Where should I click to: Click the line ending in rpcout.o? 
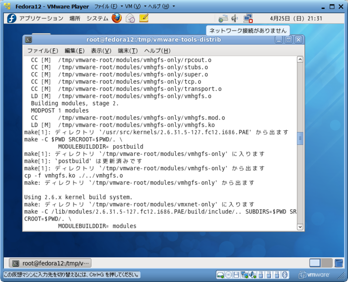coord(121,60)
